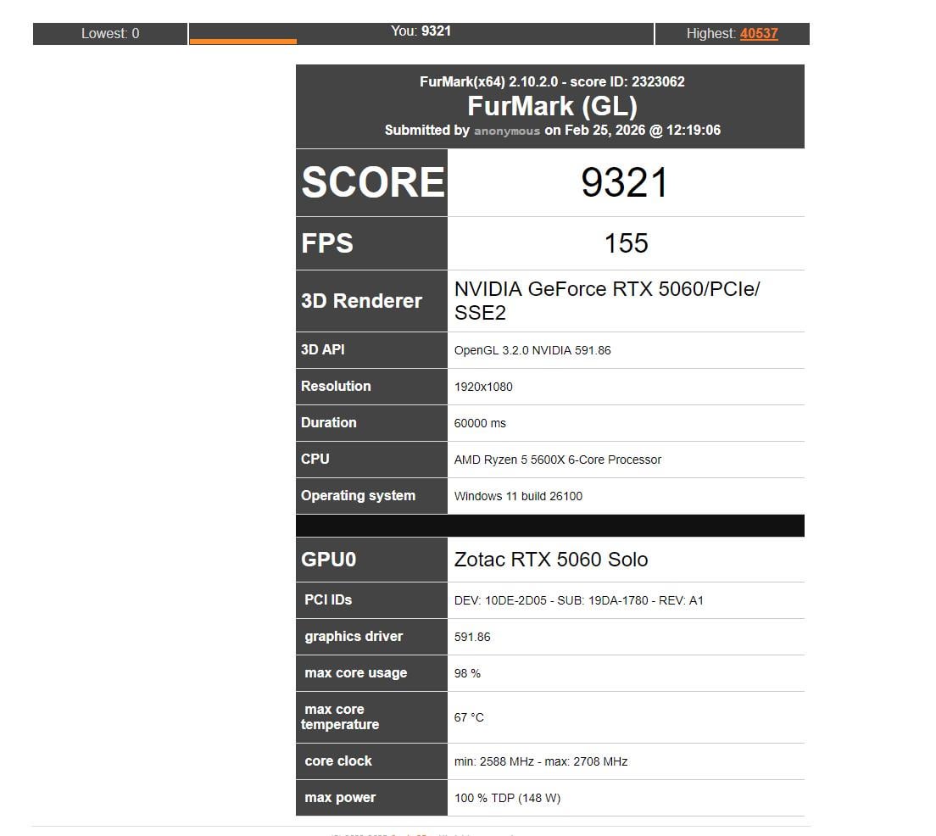Click the 100 % TDP max power value
This screenshot has width=936, height=836.
(507, 798)
